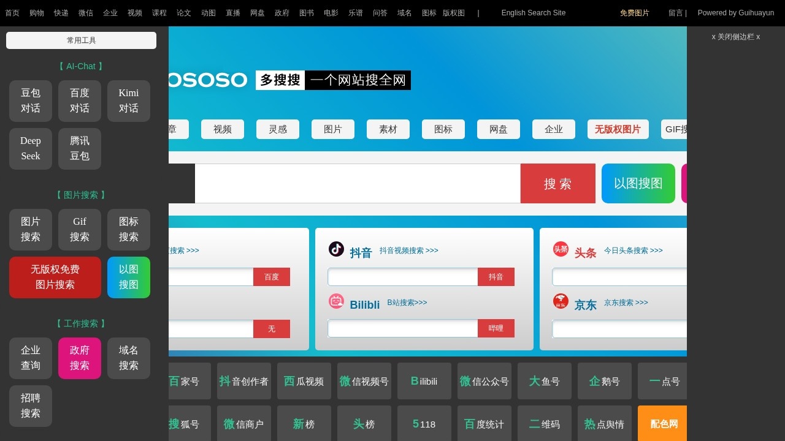785x441 pixels.
Task: Open 招聘搜索 in the sidebar
Action: coord(31,406)
